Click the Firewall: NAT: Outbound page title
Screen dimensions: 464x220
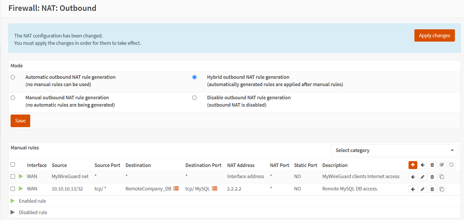(52, 8)
